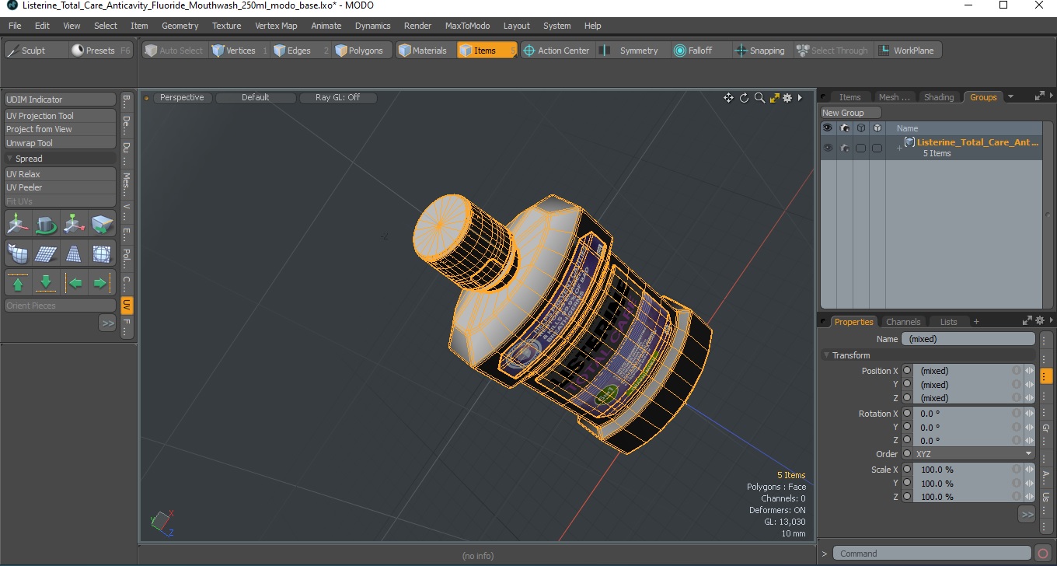Click the align UVs right arrow icon
The height and width of the screenshot is (566, 1057).
[101, 282]
